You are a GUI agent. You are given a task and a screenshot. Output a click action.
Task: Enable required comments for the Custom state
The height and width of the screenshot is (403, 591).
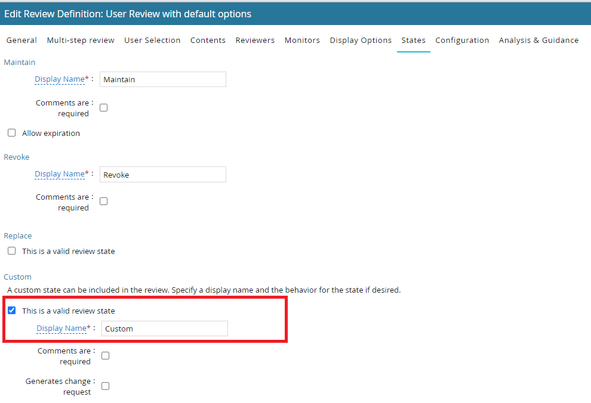click(x=106, y=356)
